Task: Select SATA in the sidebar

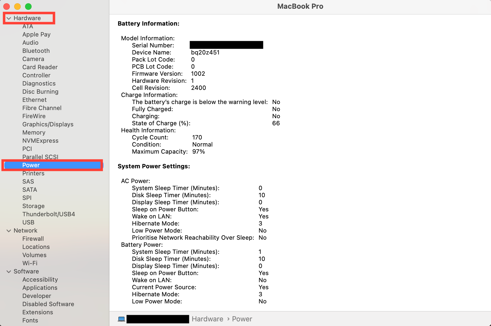Action: tap(30, 190)
